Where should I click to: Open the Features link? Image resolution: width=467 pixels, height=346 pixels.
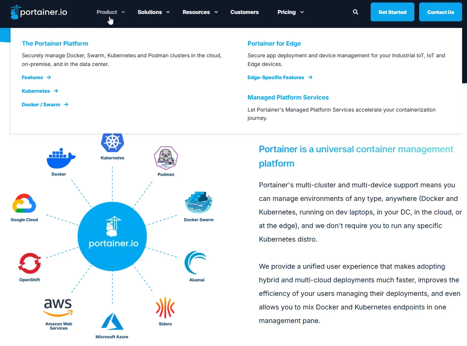pyautogui.click(x=32, y=77)
